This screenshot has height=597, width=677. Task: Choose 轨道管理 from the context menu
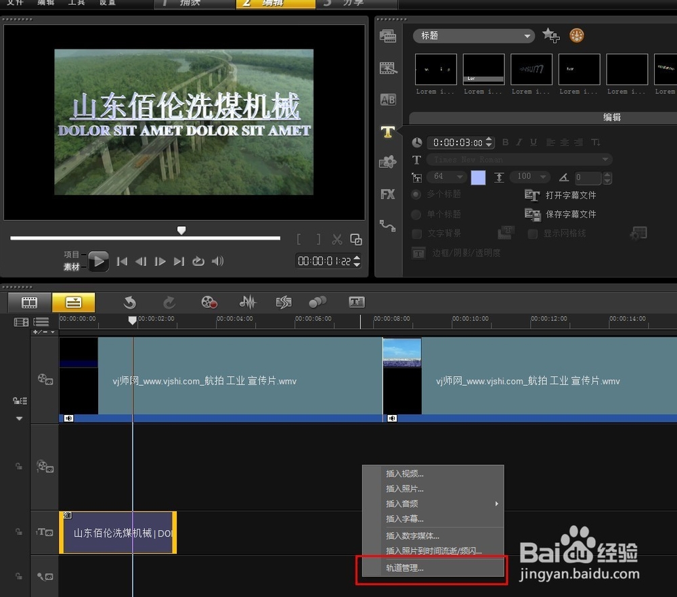point(406,567)
